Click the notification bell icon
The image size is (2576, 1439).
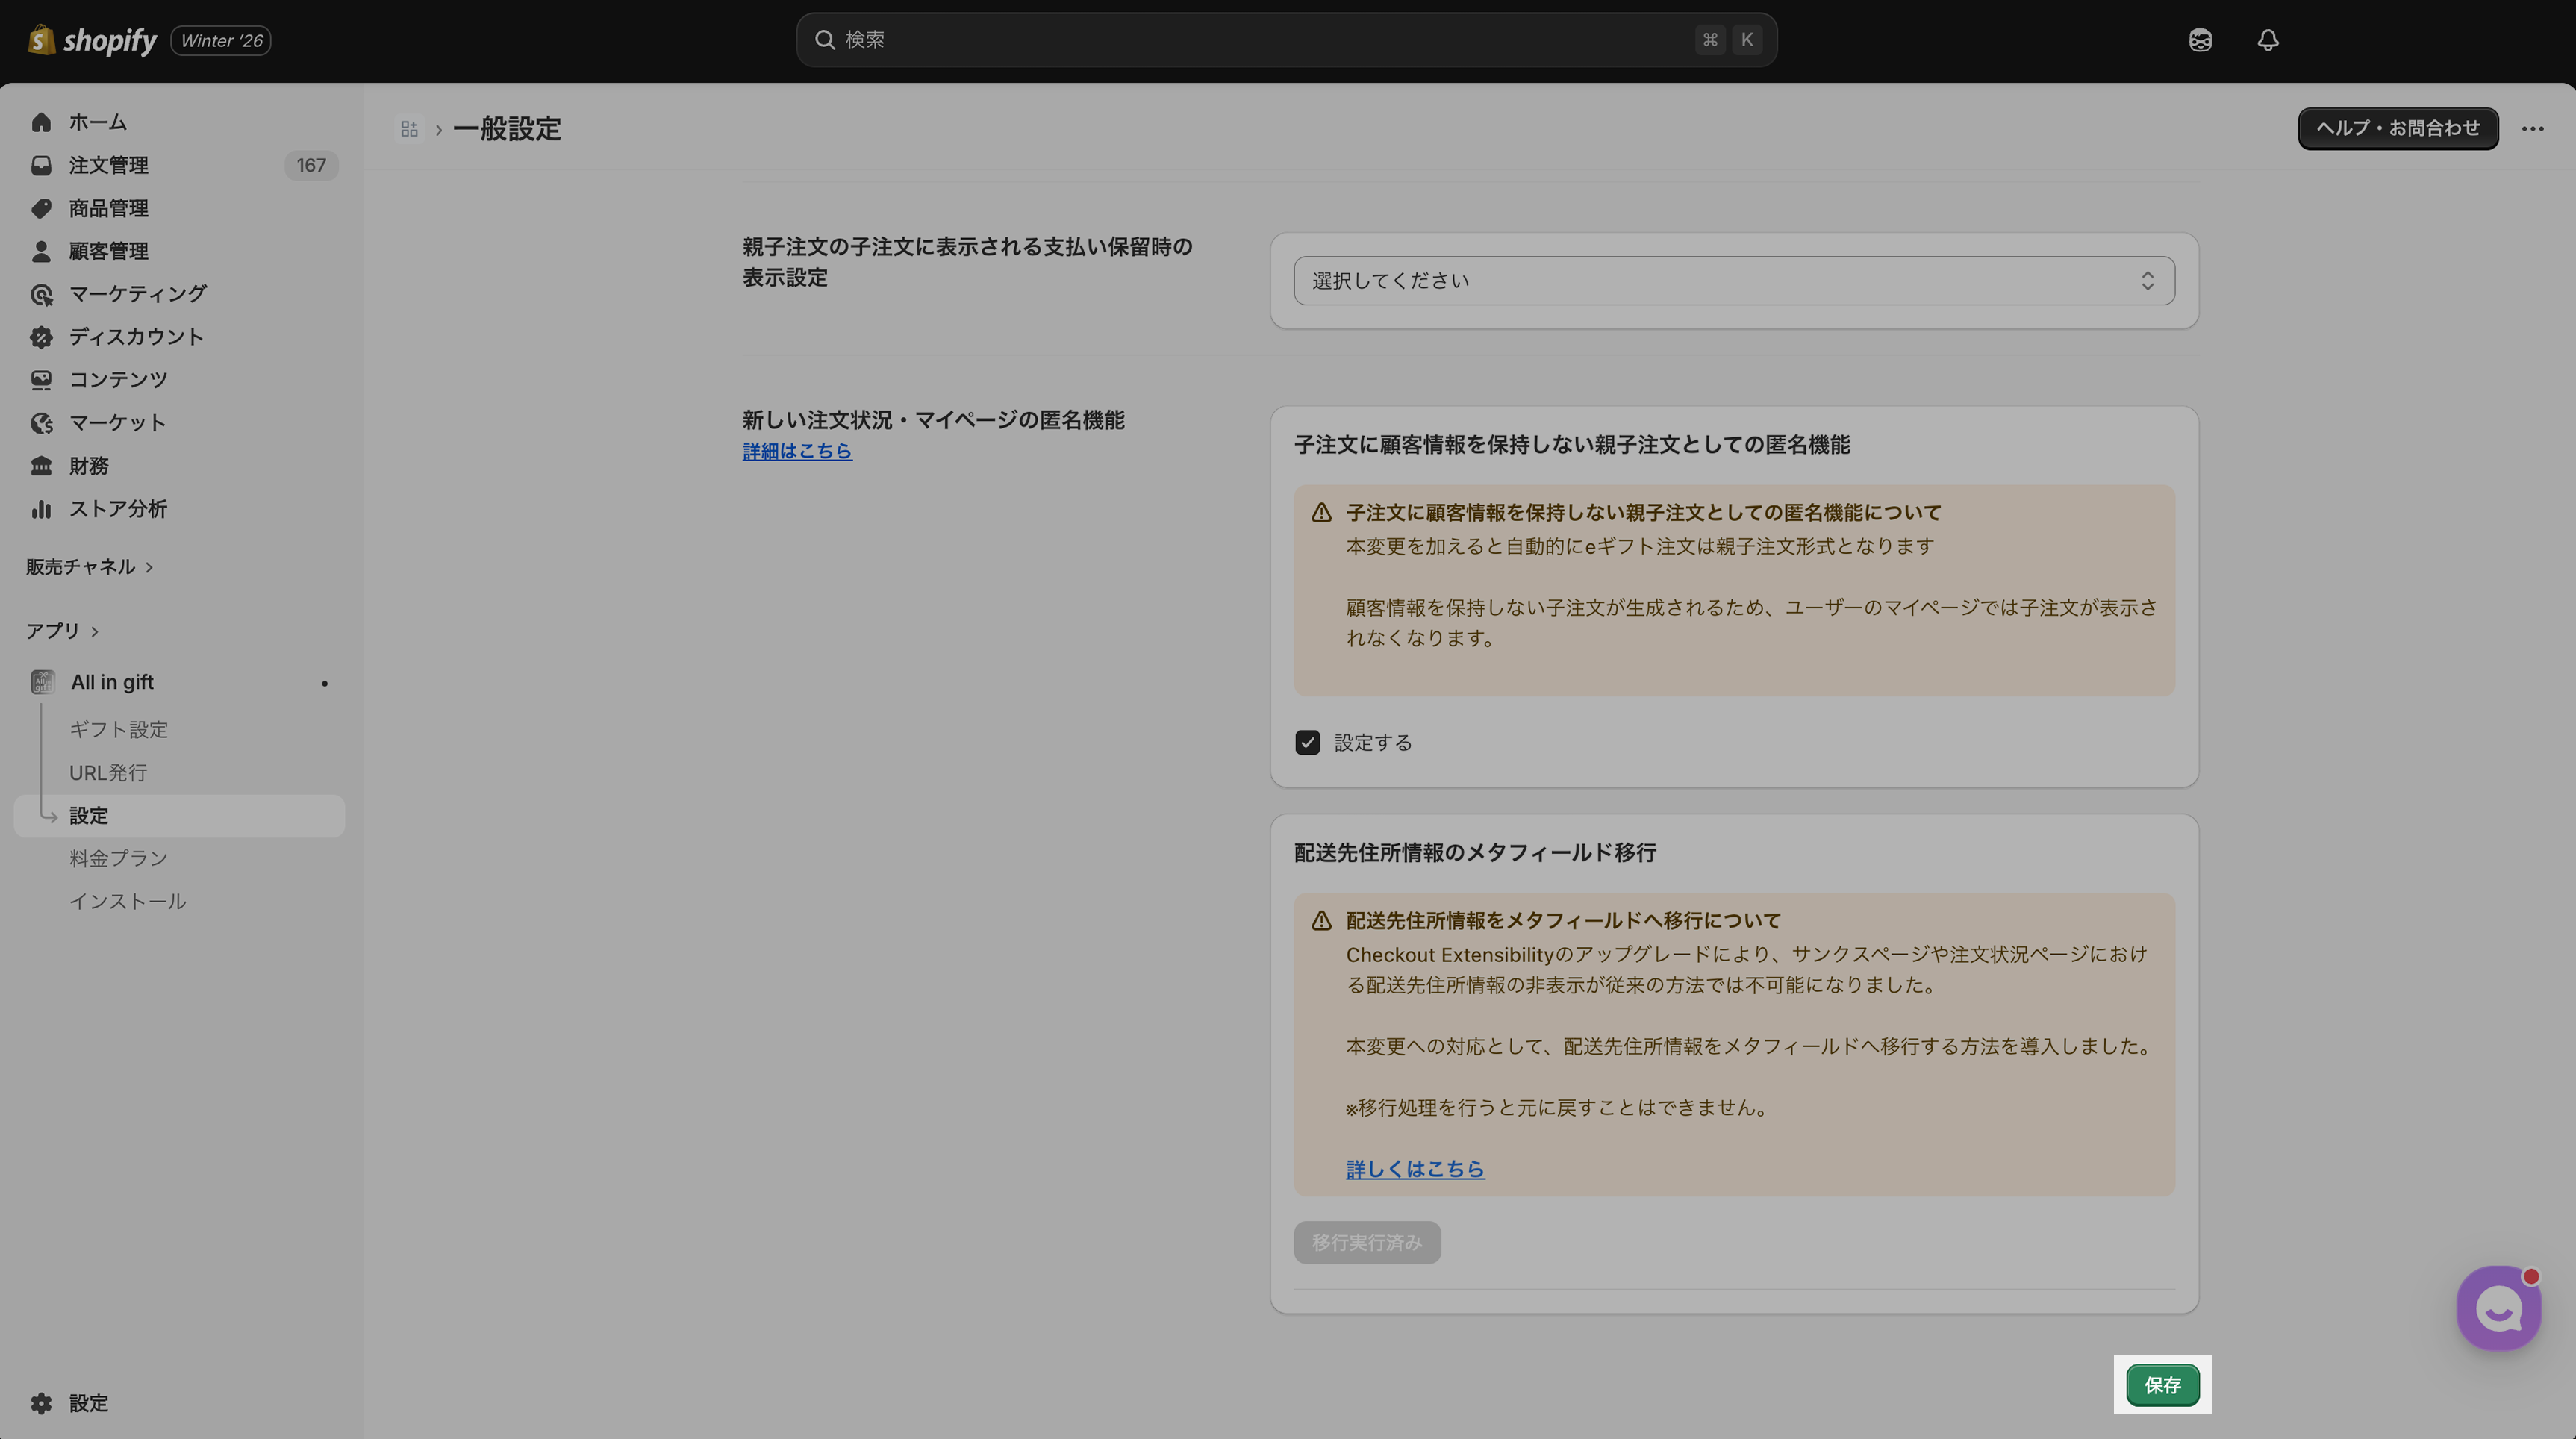click(2267, 40)
